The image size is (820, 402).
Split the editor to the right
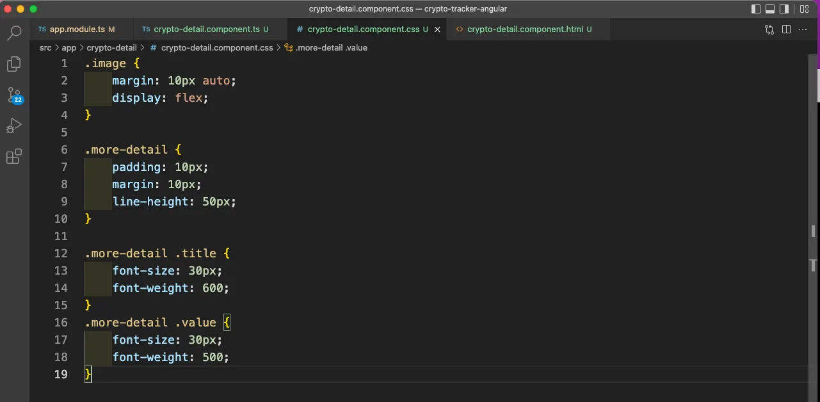(786, 29)
